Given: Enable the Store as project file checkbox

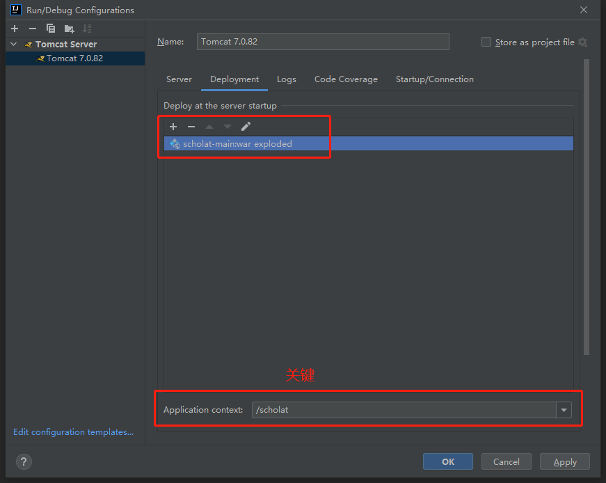Looking at the screenshot, I should pos(486,42).
